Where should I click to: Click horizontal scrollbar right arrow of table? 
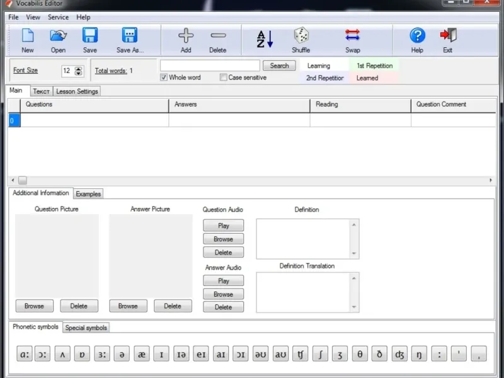pyautogui.click(x=491, y=180)
